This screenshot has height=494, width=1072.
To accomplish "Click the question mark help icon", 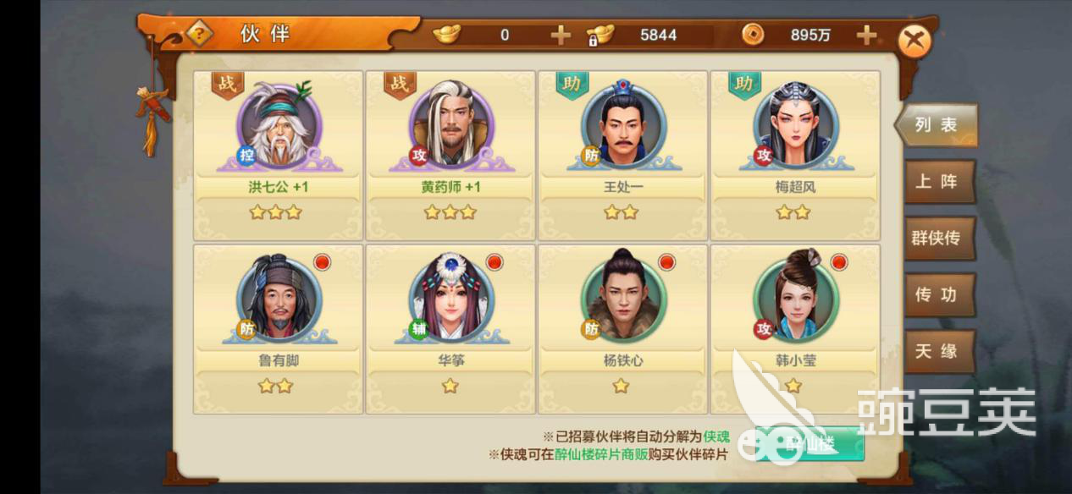I will tap(198, 35).
